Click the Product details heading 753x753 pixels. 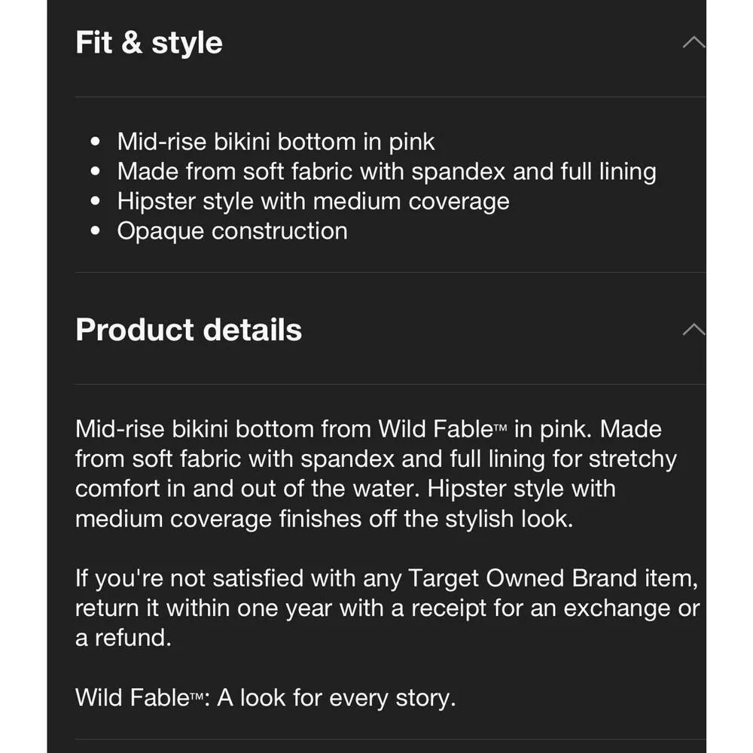coord(188,330)
